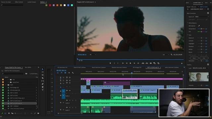Viewport: 212px width, 119px height.
Task: Select the Type tool
Action: click(43, 90)
